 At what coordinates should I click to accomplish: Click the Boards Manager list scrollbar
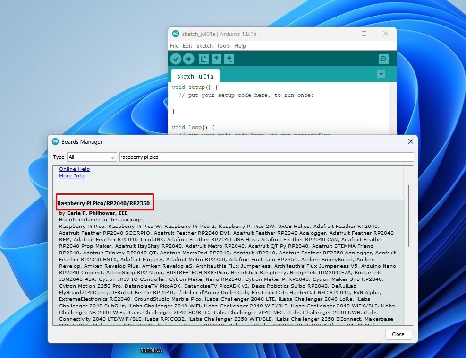(408, 215)
